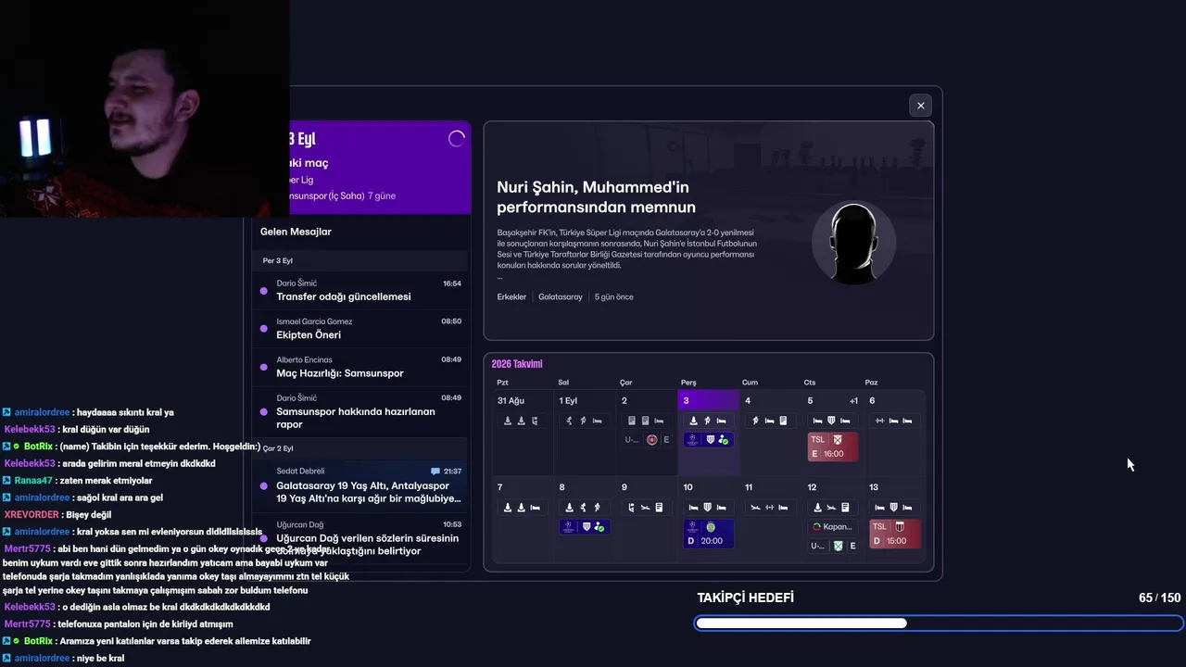
Task: Click the Gelen Mesajlar inbox heading
Action: 296,232
